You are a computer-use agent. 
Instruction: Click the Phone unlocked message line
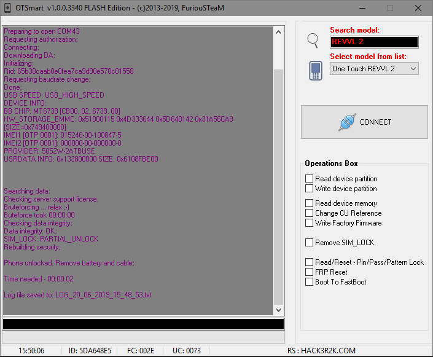coord(69,263)
